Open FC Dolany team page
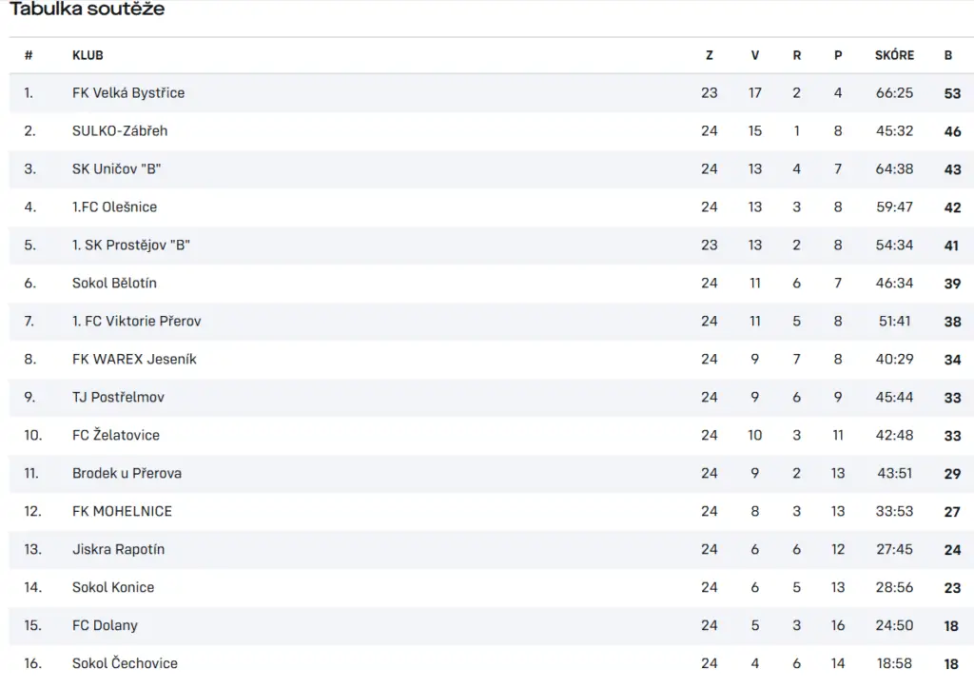 pos(105,626)
